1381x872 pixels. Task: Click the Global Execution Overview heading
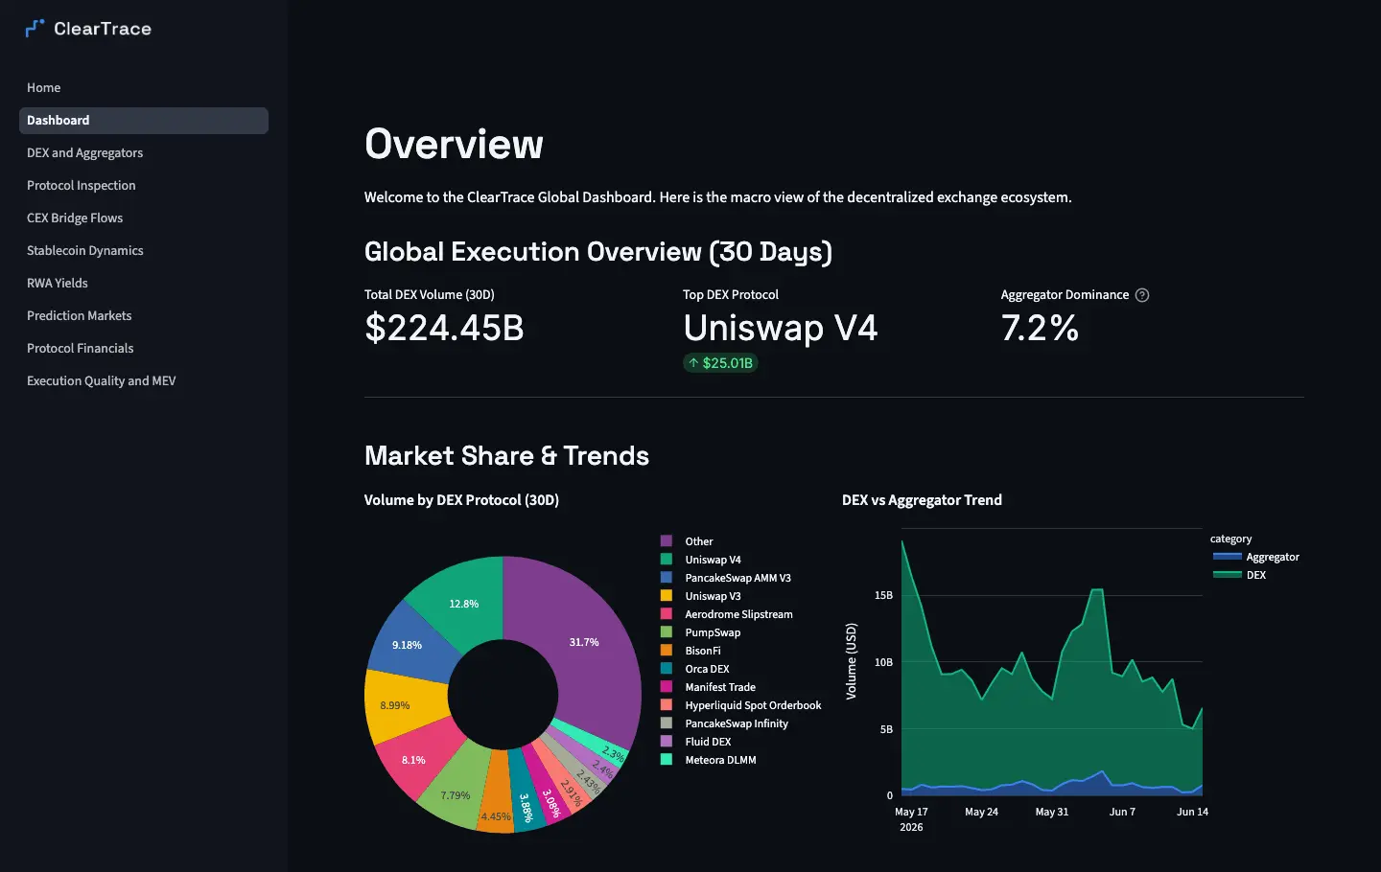coord(598,252)
